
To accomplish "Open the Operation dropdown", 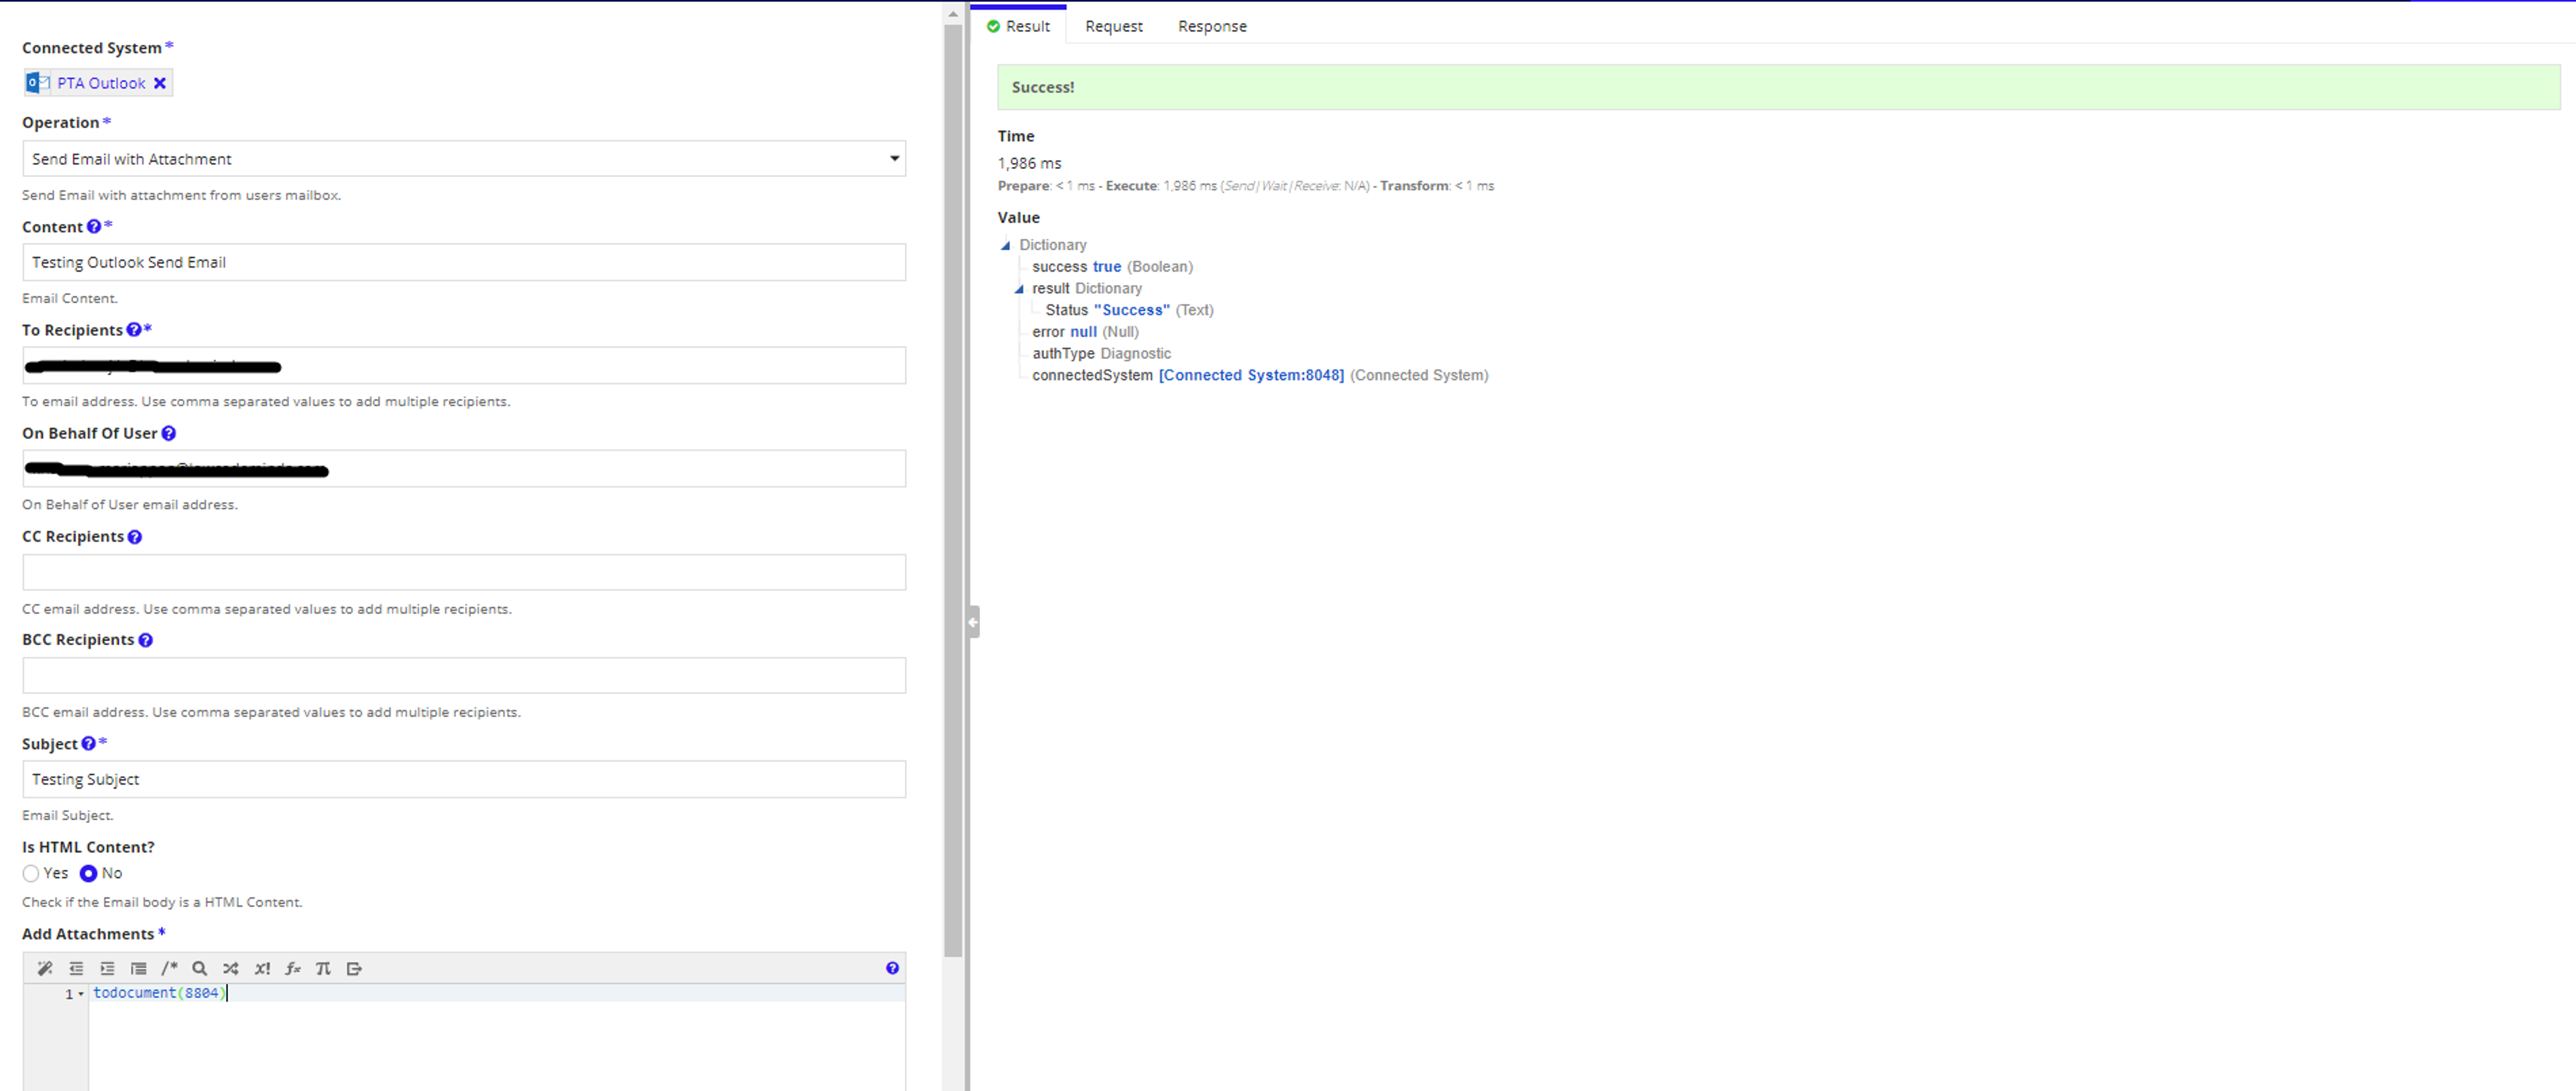I will (464, 158).
